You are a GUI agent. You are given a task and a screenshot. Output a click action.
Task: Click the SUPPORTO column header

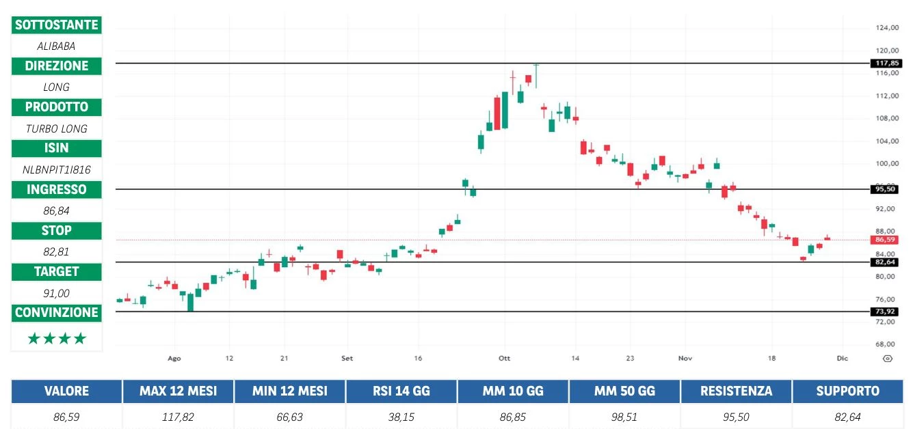click(847, 391)
